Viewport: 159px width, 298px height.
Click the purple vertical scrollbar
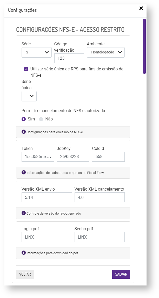tap(144, 46)
